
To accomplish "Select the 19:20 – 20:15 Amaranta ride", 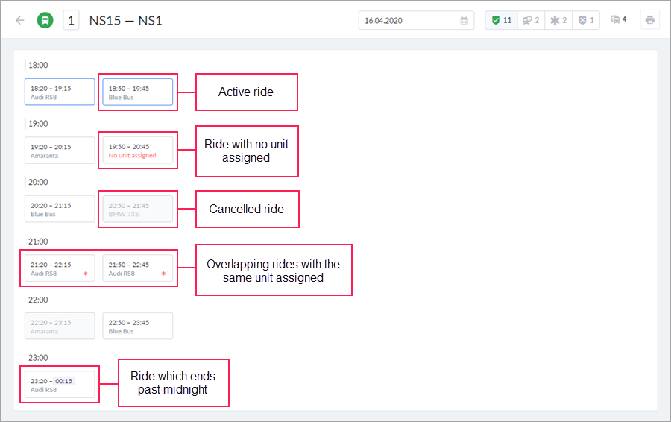I will coord(60,151).
